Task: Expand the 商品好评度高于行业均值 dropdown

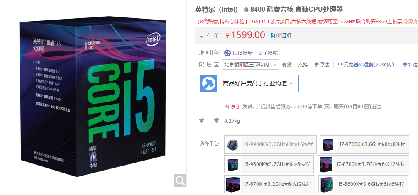Action: click(x=249, y=83)
